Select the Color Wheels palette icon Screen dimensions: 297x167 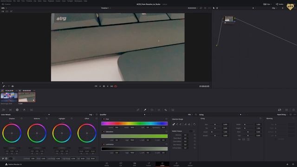(x=17, y=110)
